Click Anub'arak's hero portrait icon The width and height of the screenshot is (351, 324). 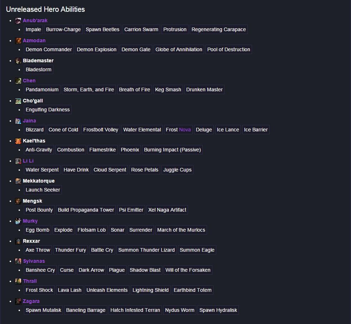[18, 21]
